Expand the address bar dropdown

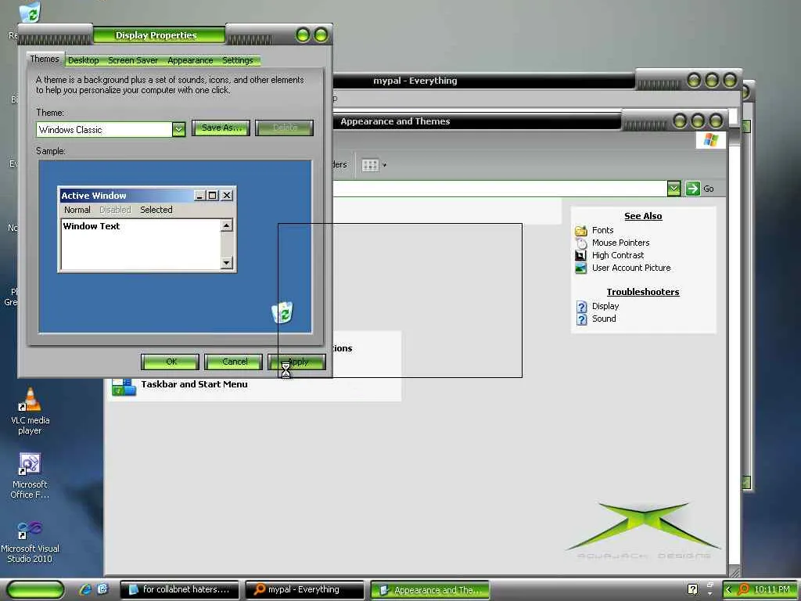(x=673, y=189)
